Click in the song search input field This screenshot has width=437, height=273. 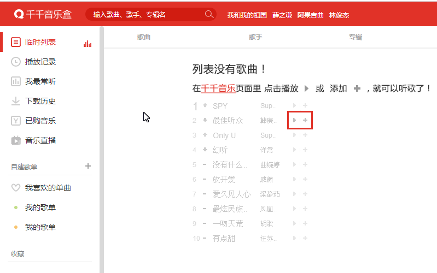tap(145, 14)
